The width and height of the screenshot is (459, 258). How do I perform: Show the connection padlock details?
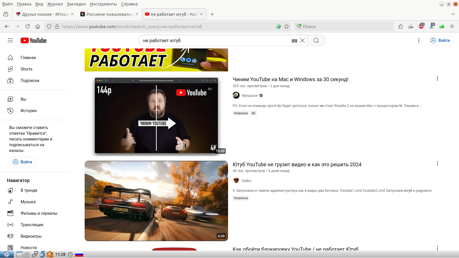[x=57, y=26]
